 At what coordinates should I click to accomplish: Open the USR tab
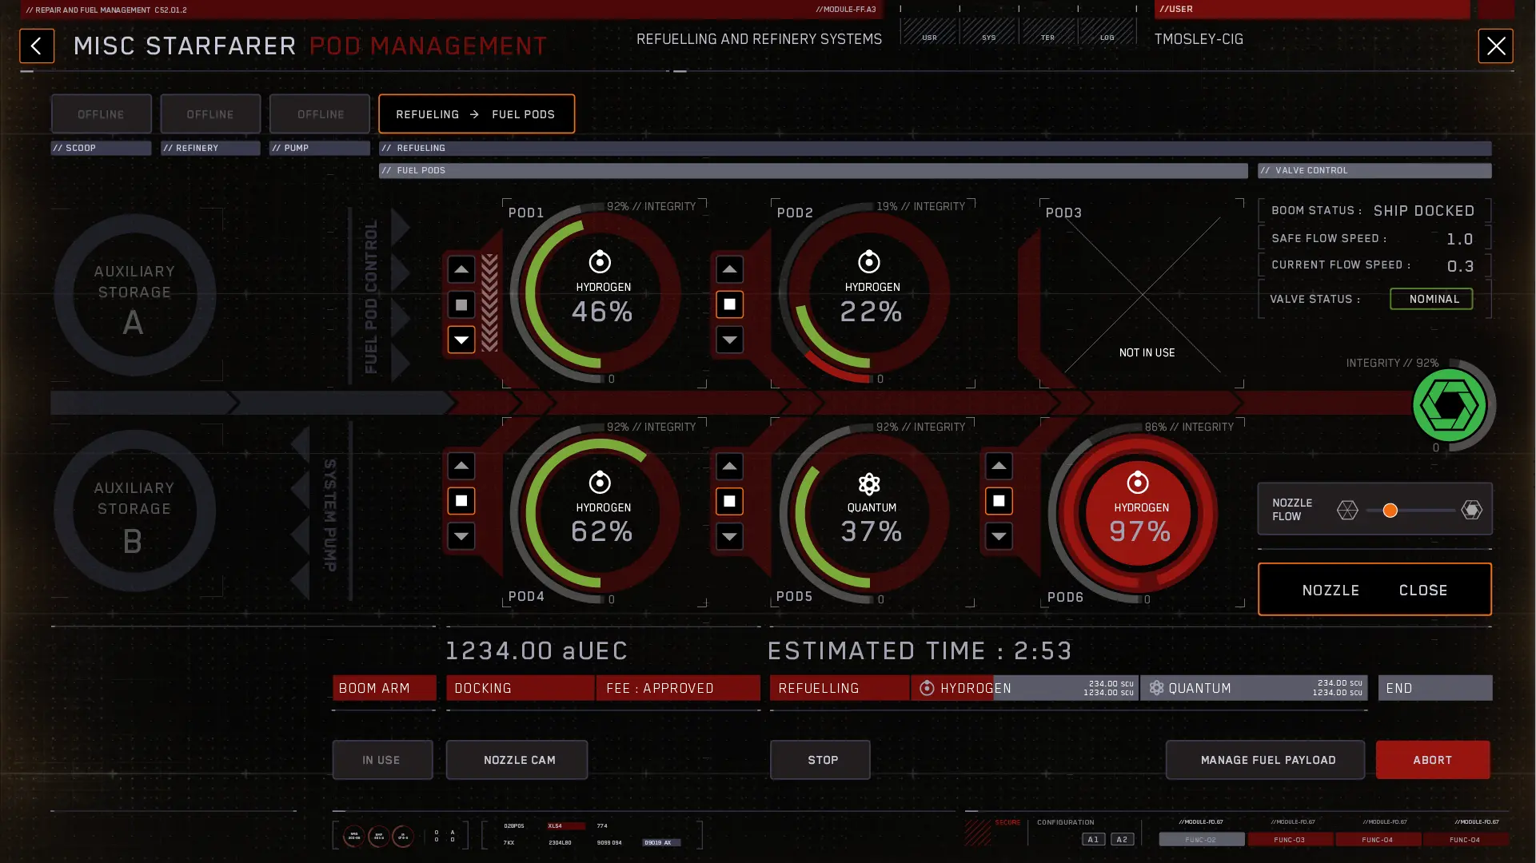pos(929,32)
